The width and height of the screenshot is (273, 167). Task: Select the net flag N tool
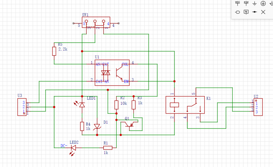click(246, 12)
